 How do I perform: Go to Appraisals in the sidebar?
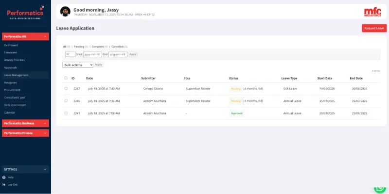click(10, 67)
